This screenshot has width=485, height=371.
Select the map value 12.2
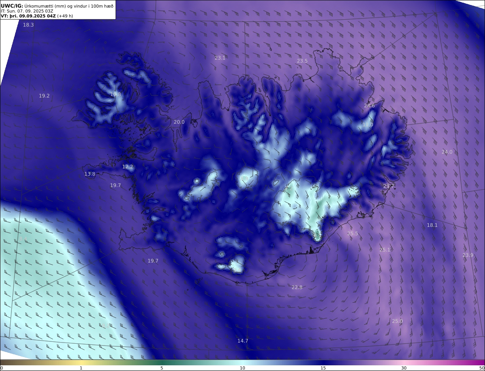[x=128, y=167]
